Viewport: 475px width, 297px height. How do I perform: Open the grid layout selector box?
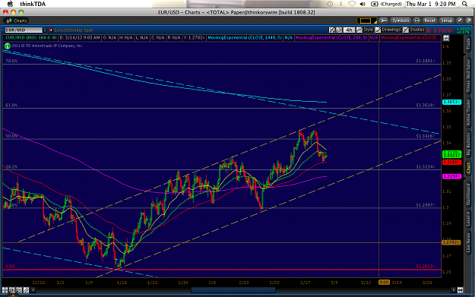click(366, 21)
